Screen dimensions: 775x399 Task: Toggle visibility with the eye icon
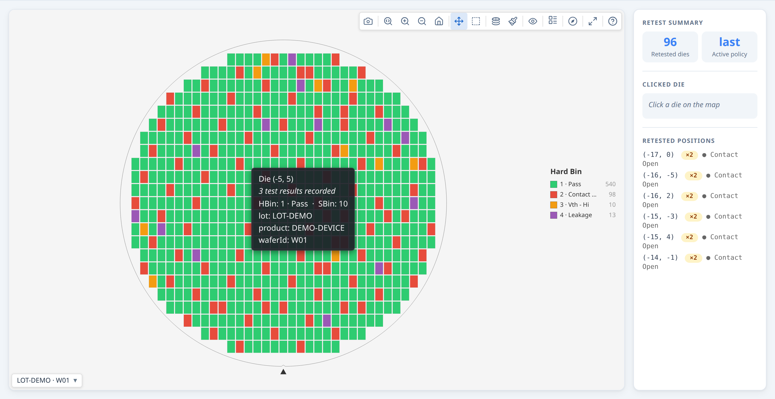(x=533, y=21)
